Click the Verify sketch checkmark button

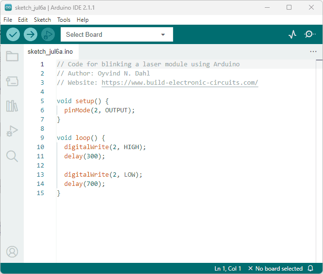13,34
